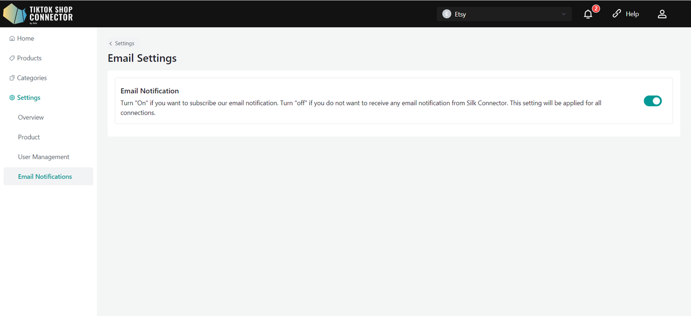Click the user account profile icon
This screenshot has height=316, width=691.
[662, 14]
